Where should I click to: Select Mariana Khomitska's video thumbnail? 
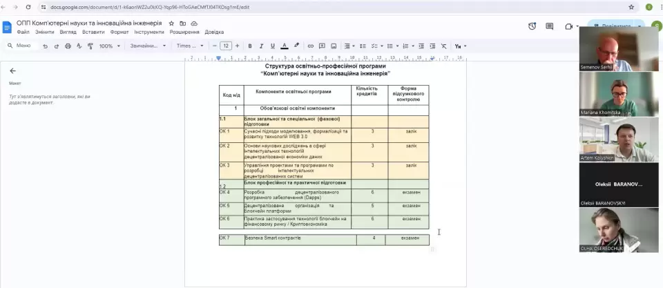619,95
